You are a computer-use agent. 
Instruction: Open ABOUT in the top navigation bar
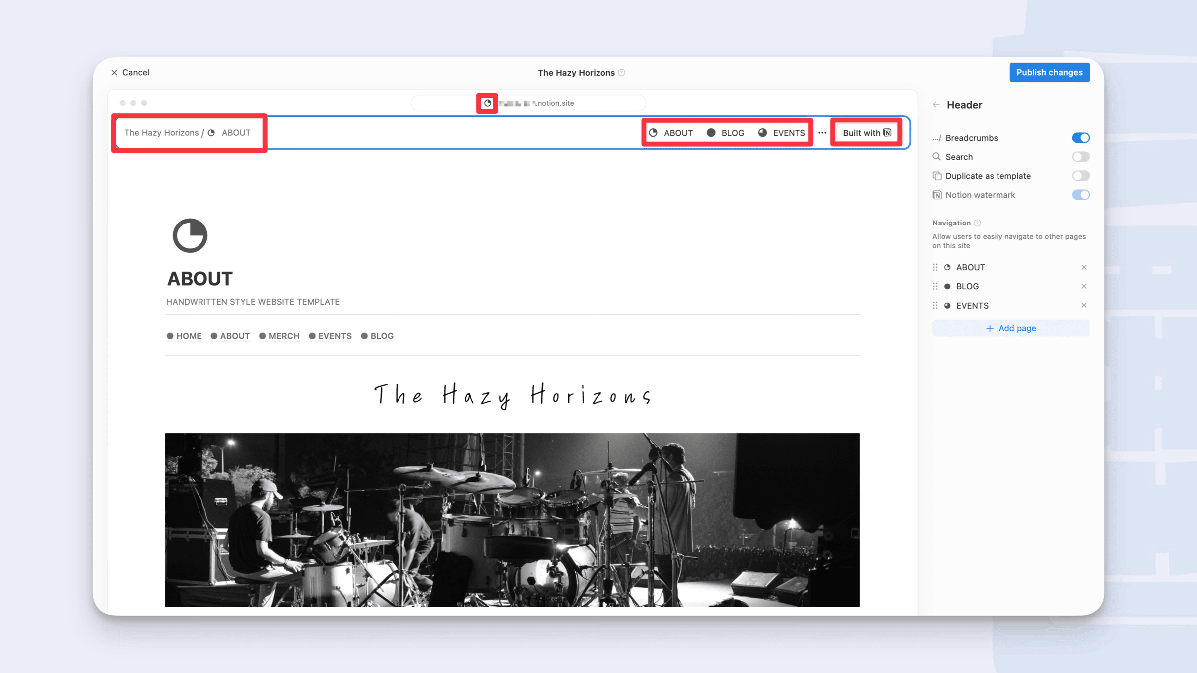click(x=671, y=133)
